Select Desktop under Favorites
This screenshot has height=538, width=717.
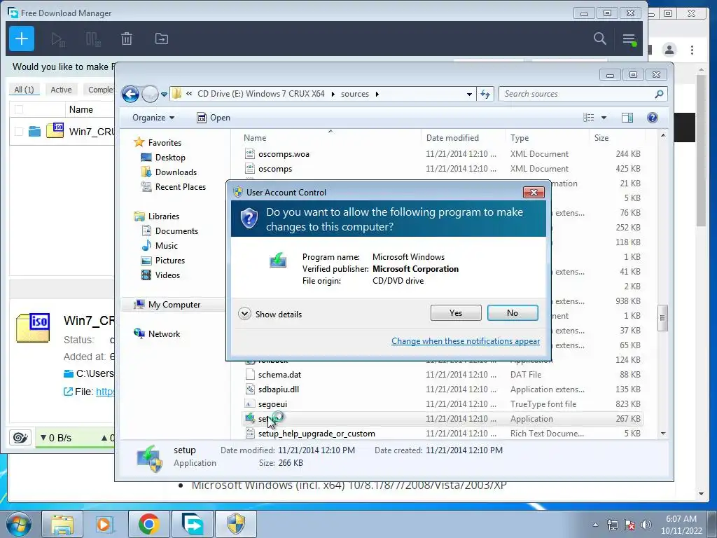coord(170,158)
